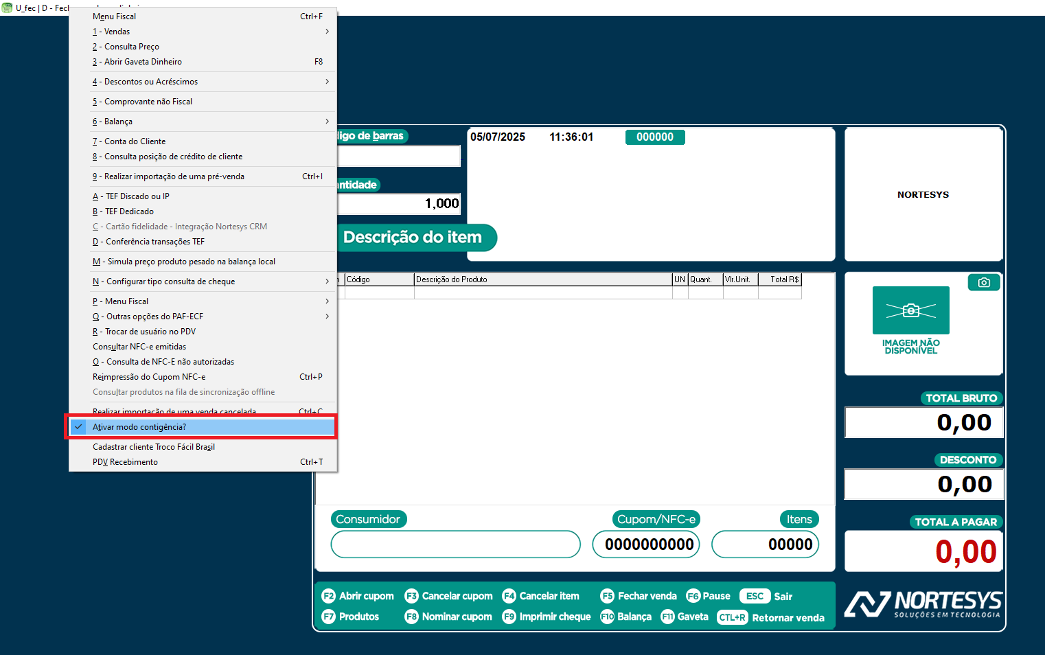Screen dimensions: 1045x655
Task: Click the F3 Cancelar cupom icon
Action: pos(411,596)
